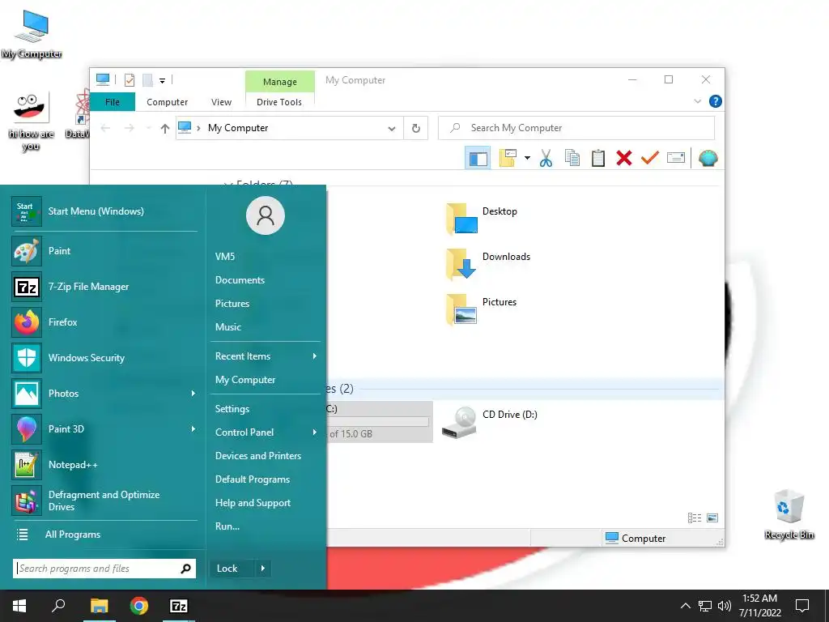This screenshot has height=622, width=829.
Task: Click Properties icon in quick access toolbar
Action: [130, 80]
